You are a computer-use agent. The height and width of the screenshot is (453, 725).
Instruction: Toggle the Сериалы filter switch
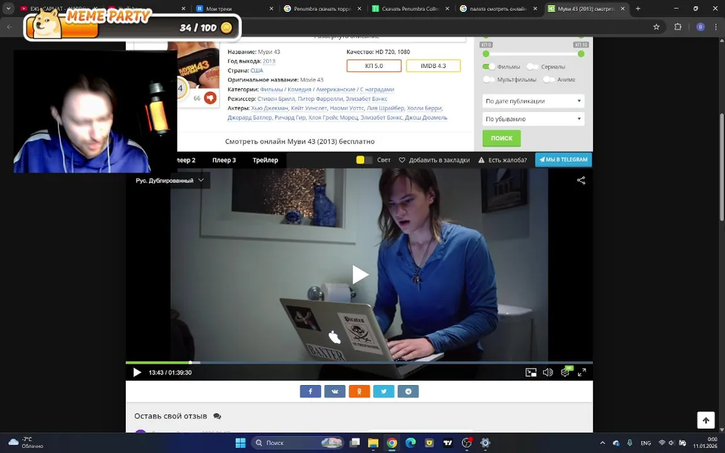click(x=532, y=67)
